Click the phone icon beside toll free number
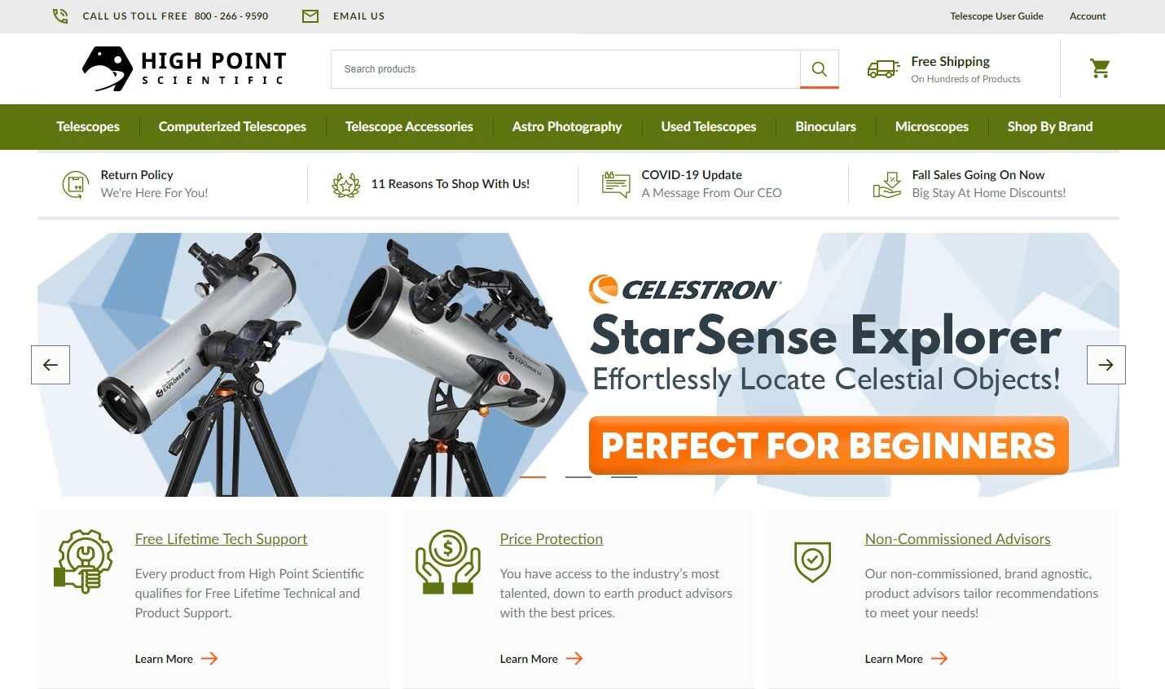 click(60, 16)
